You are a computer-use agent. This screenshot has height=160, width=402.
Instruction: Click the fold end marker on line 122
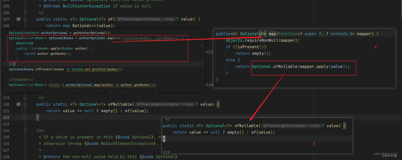25,117
